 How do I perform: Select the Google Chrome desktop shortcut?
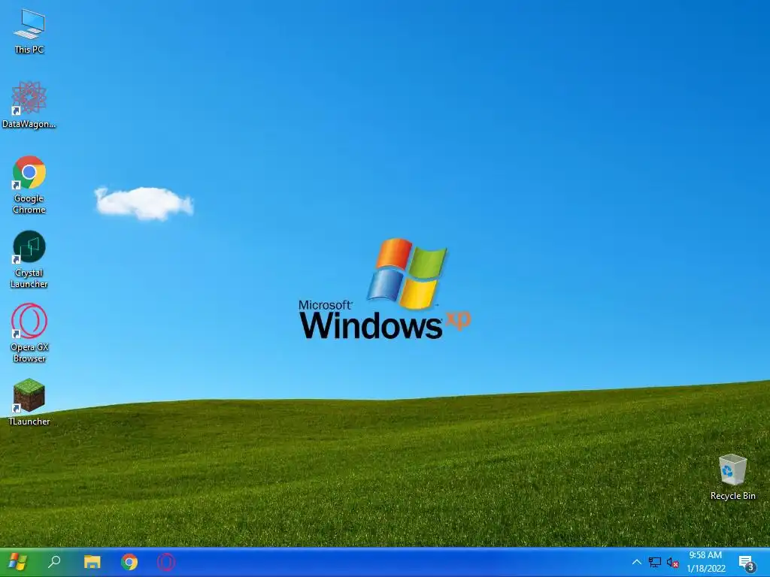[29, 185]
